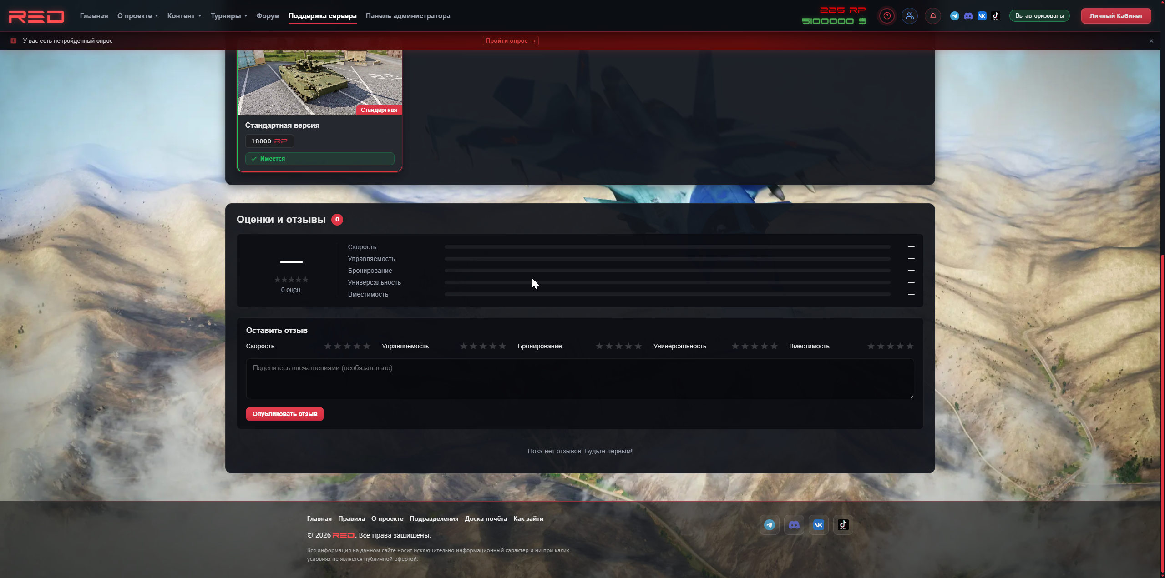Open the Telegram icon in the footer
The height and width of the screenshot is (578, 1165).
[x=770, y=525]
